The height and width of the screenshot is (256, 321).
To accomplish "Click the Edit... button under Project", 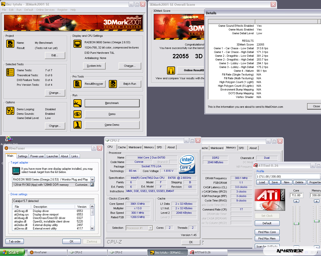I will point(55,55).
